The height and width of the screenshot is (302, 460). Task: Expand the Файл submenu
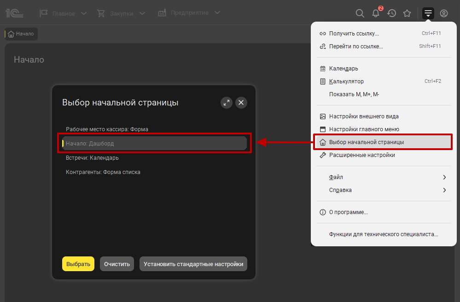click(384, 177)
